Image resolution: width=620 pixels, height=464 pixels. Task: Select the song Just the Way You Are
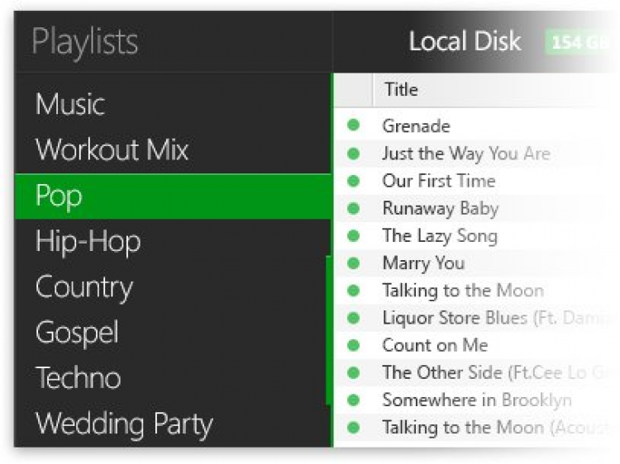(465, 154)
